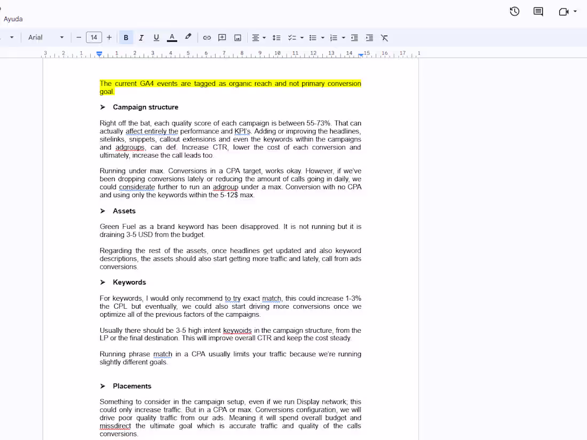Insert a numbered list
Image resolution: width=587 pixels, height=440 pixels.
[x=334, y=37]
